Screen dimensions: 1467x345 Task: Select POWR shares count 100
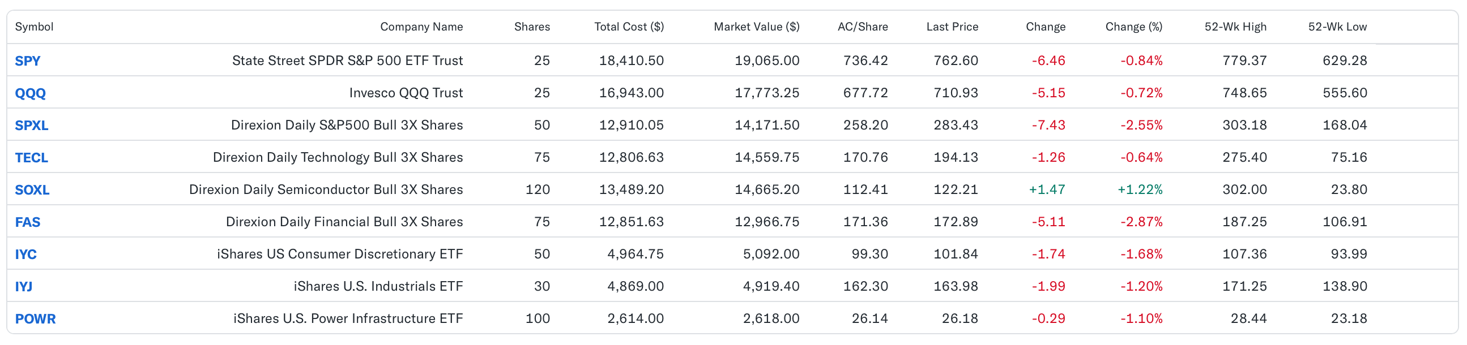[x=538, y=318]
